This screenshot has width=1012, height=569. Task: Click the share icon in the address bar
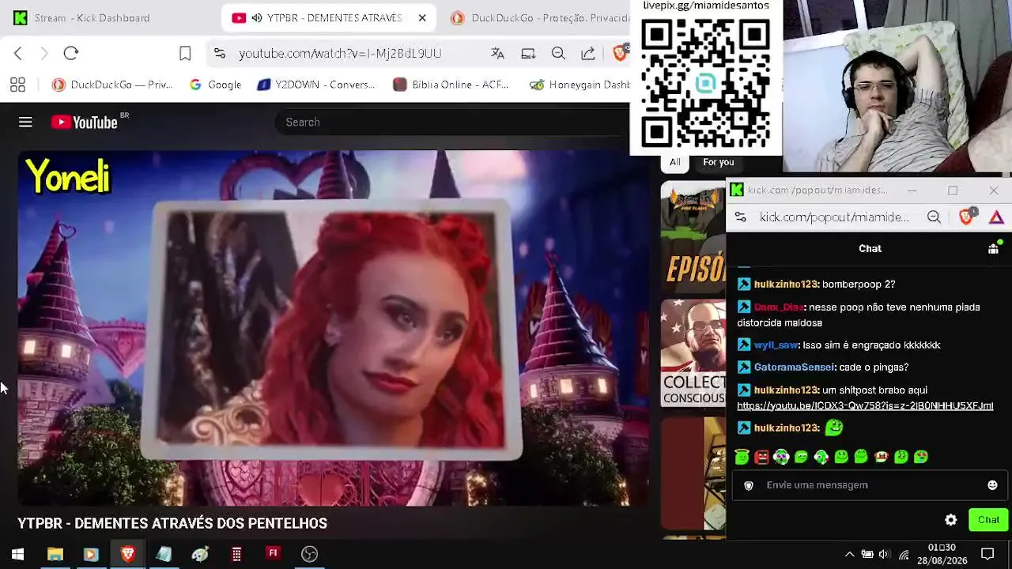pos(588,53)
